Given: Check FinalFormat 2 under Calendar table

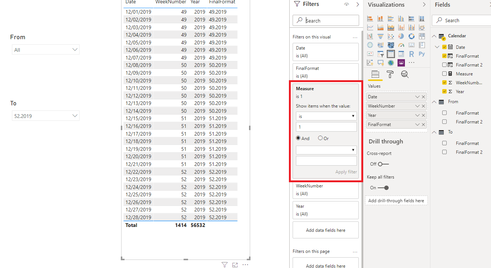Looking at the screenshot, I should (444, 65).
